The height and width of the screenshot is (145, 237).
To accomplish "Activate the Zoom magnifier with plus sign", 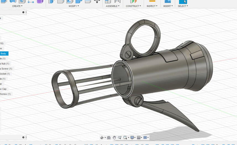I will point(120,138).
